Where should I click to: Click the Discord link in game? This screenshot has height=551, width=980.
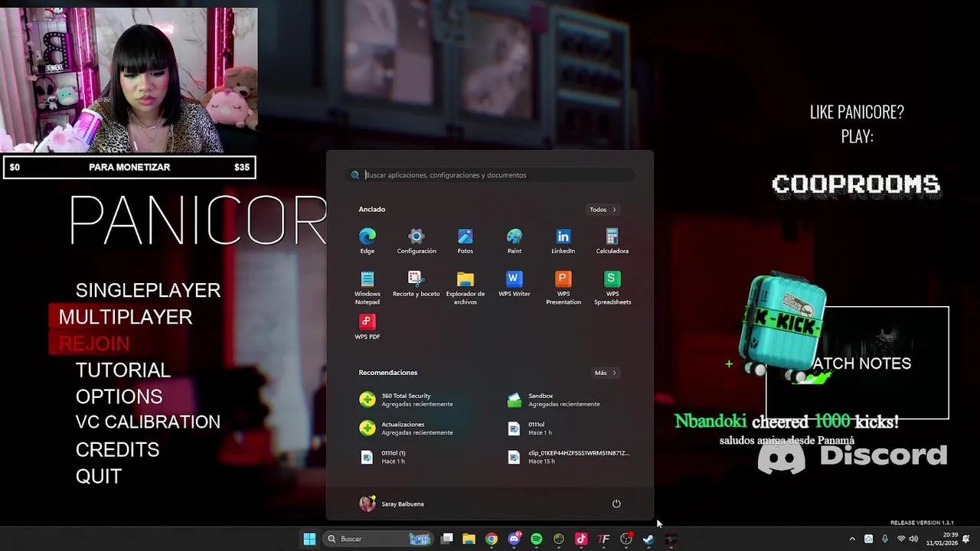(x=852, y=456)
